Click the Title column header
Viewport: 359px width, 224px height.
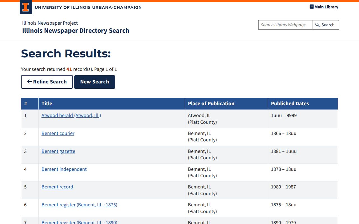click(112, 104)
